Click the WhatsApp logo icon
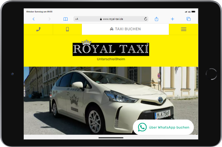The image size is (222, 147). click(x=142, y=127)
